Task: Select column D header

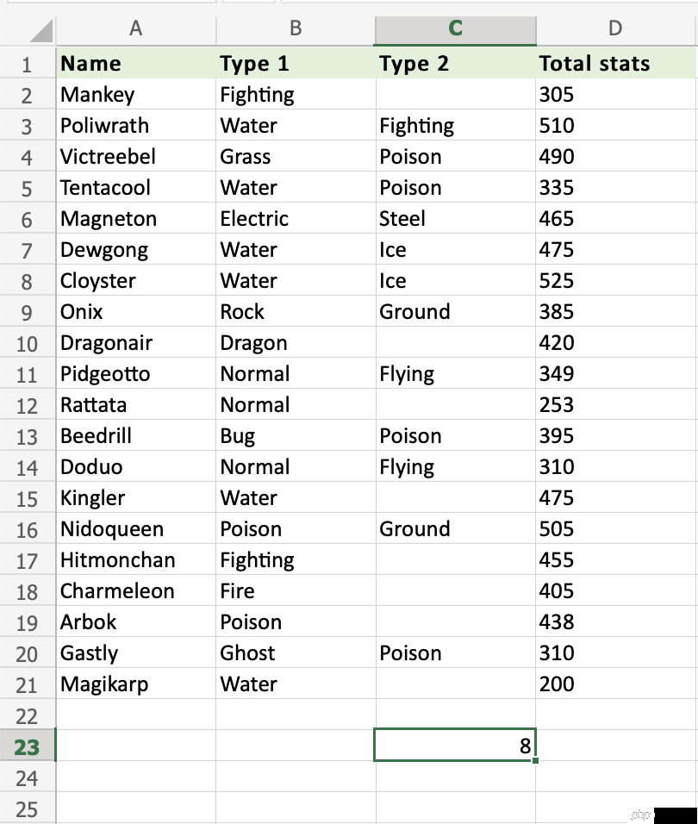Action: point(615,28)
